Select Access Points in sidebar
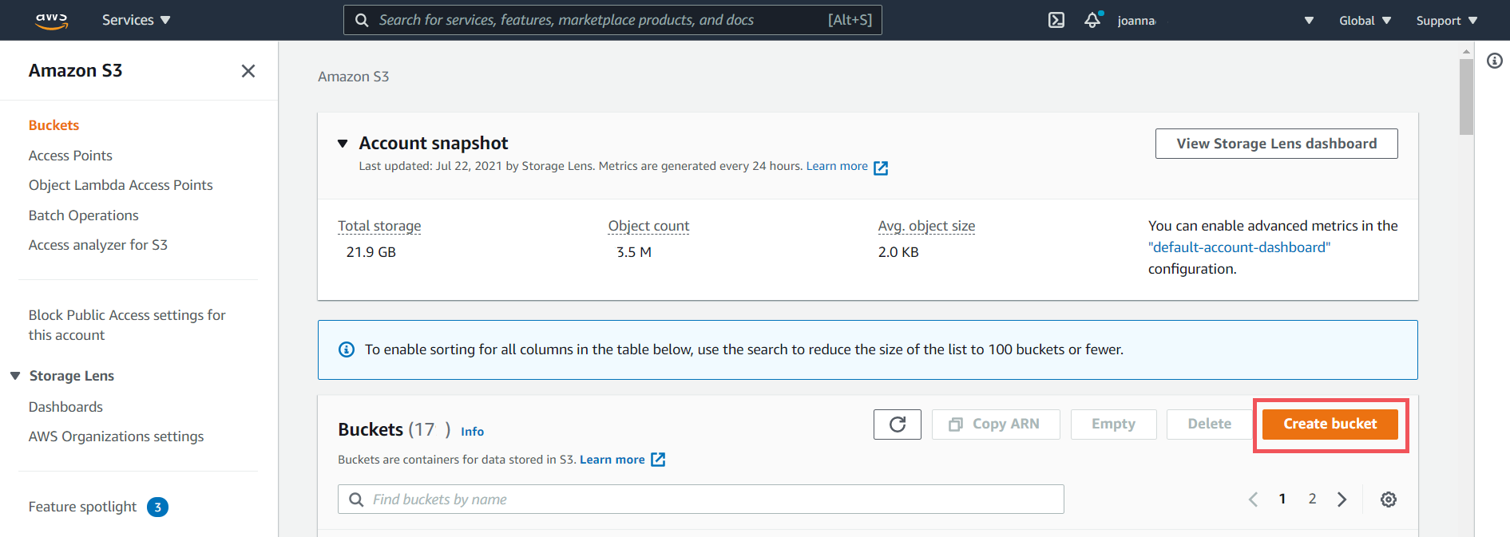This screenshot has width=1510, height=537. point(70,156)
